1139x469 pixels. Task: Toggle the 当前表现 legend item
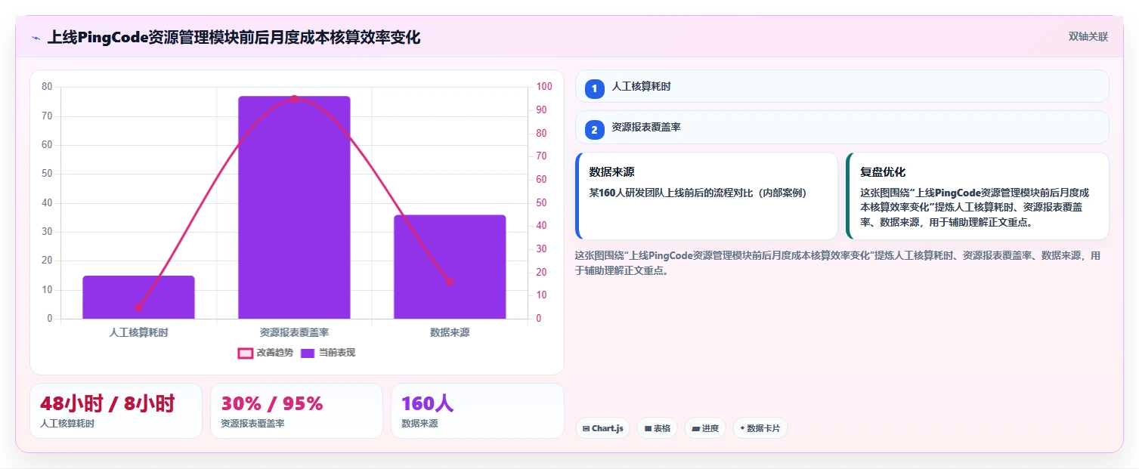tap(328, 353)
